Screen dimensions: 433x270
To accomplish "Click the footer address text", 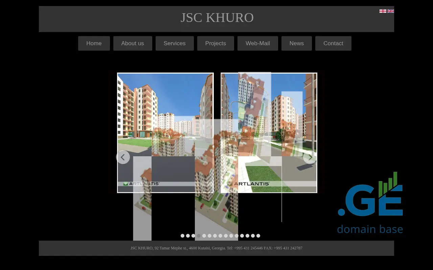I will click(x=216, y=248).
